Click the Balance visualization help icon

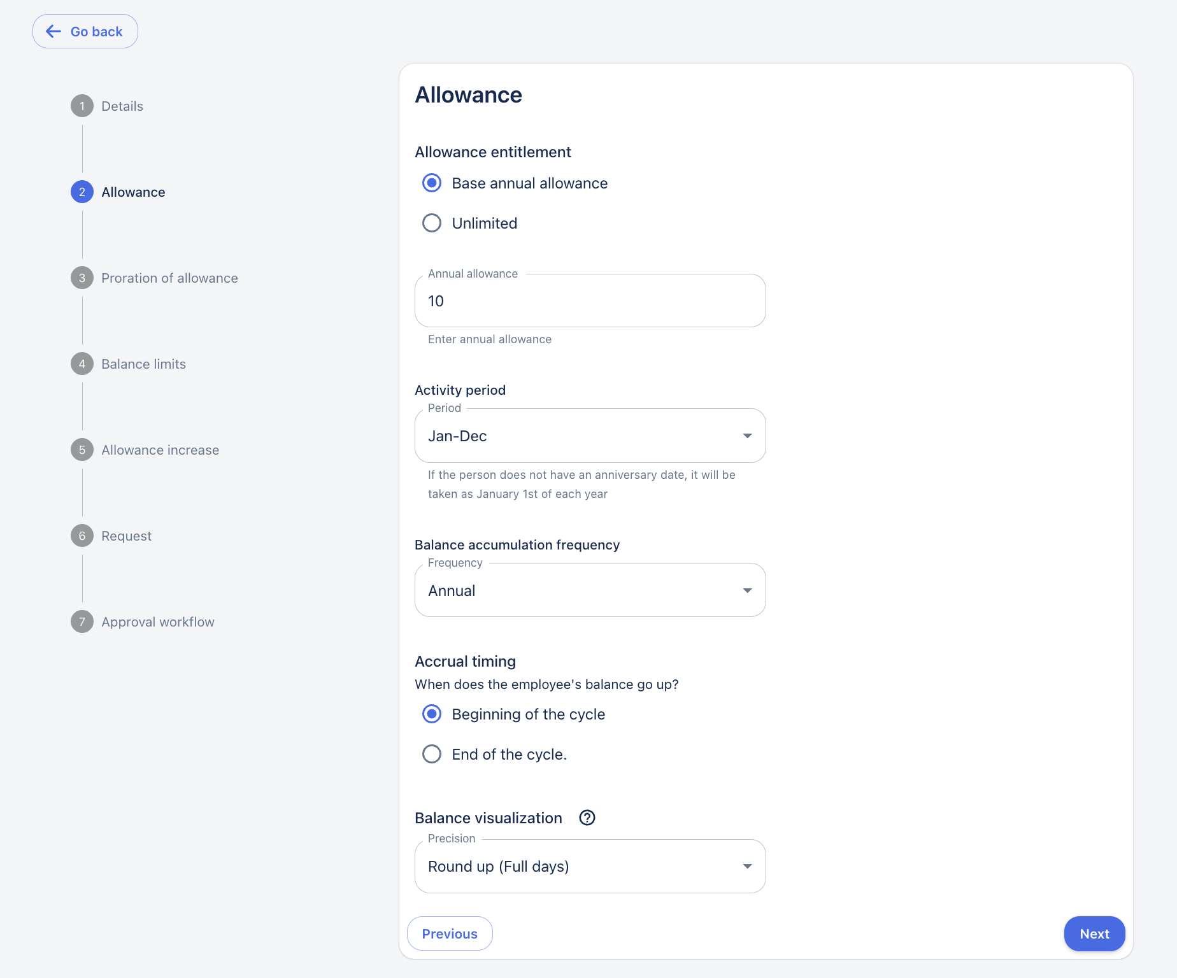tap(587, 818)
